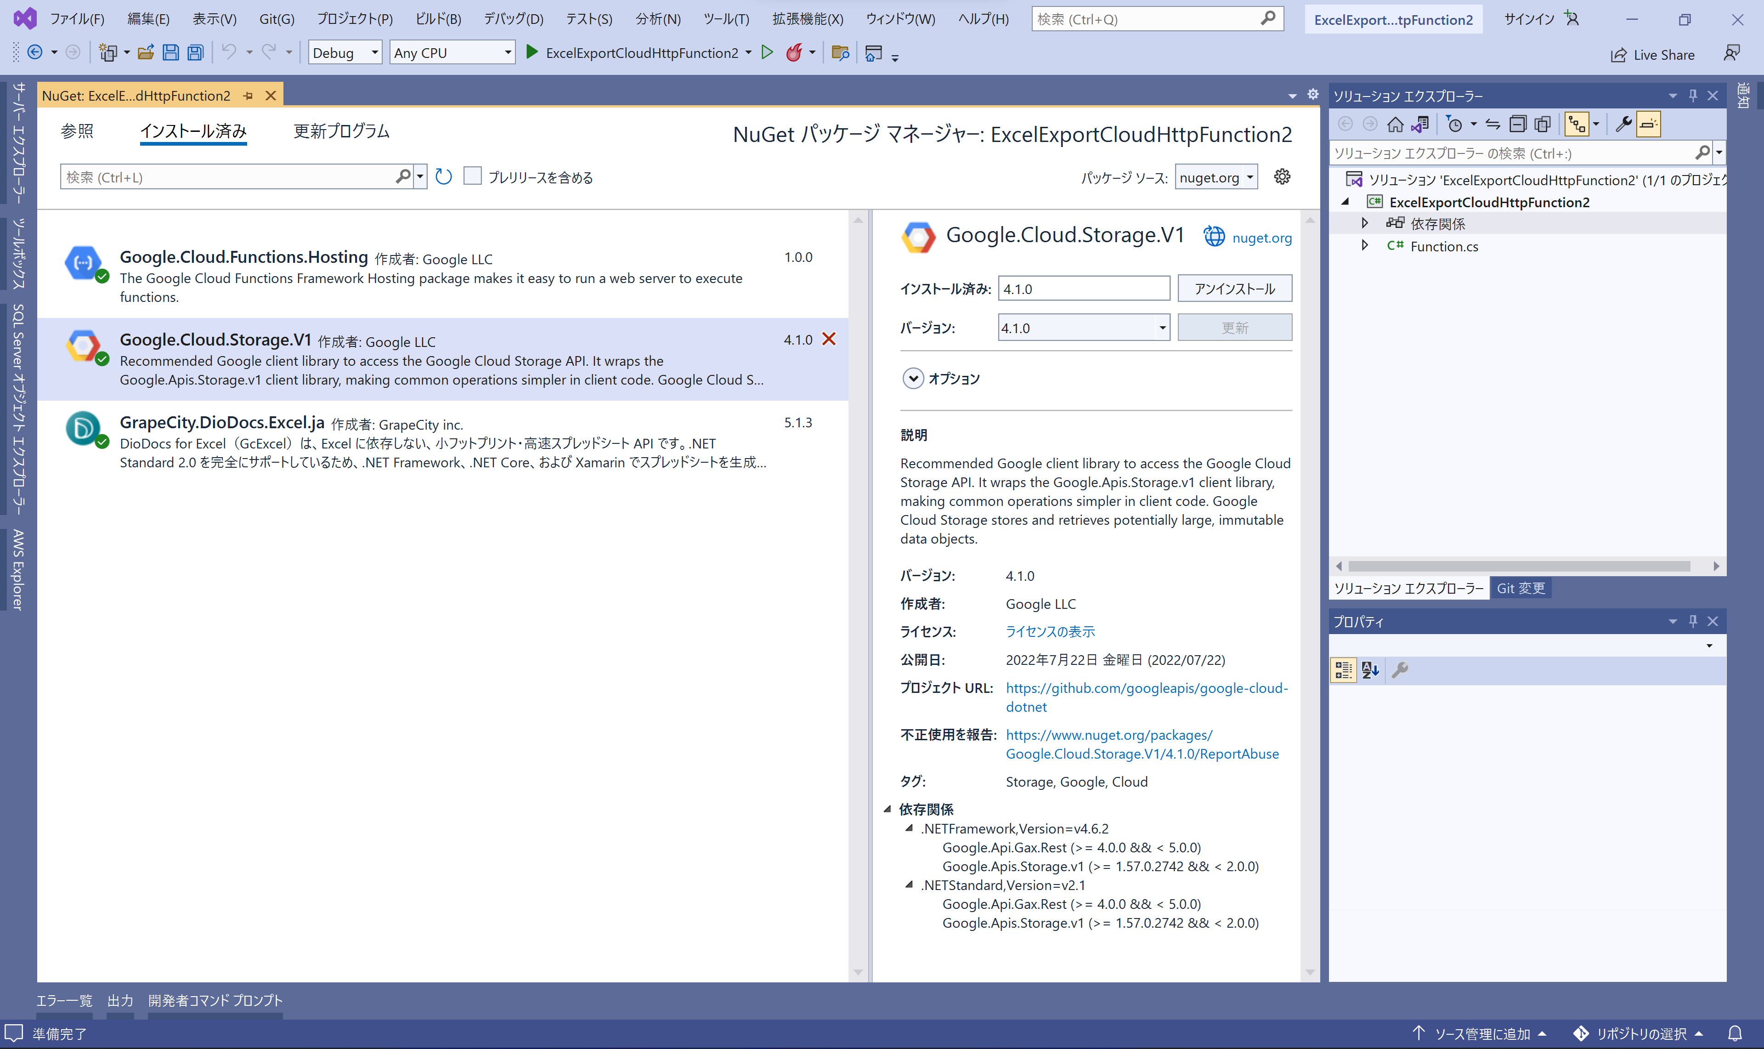This screenshot has width=1764, height=1049.
Task: Click the Open File folder icon
Action: click(x=146, y=53)
